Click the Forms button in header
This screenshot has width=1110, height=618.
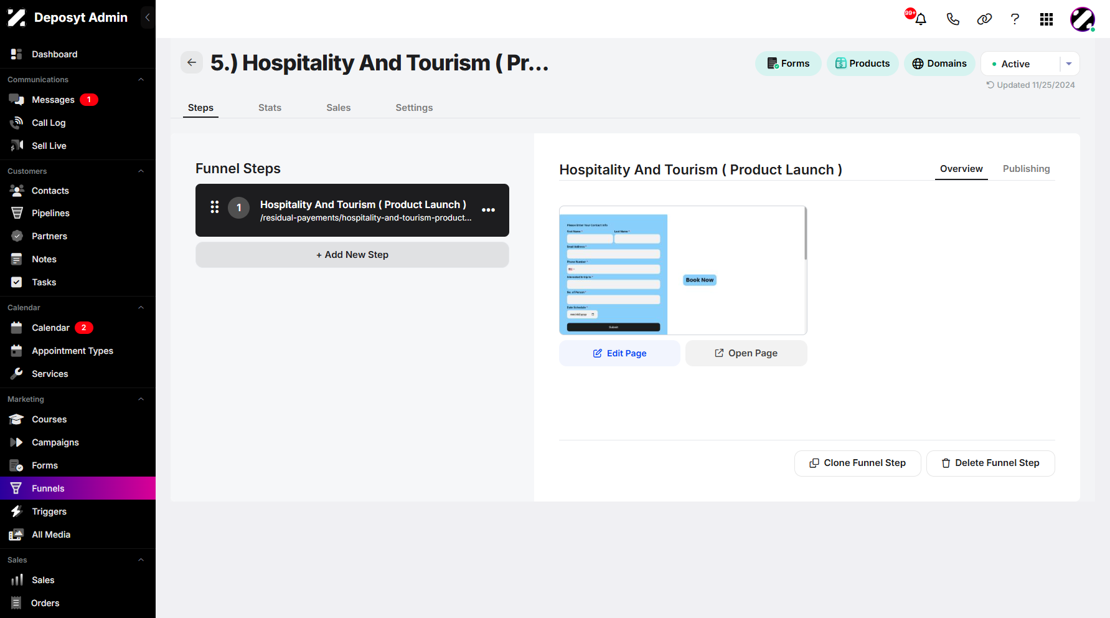[x=788, y=64]
